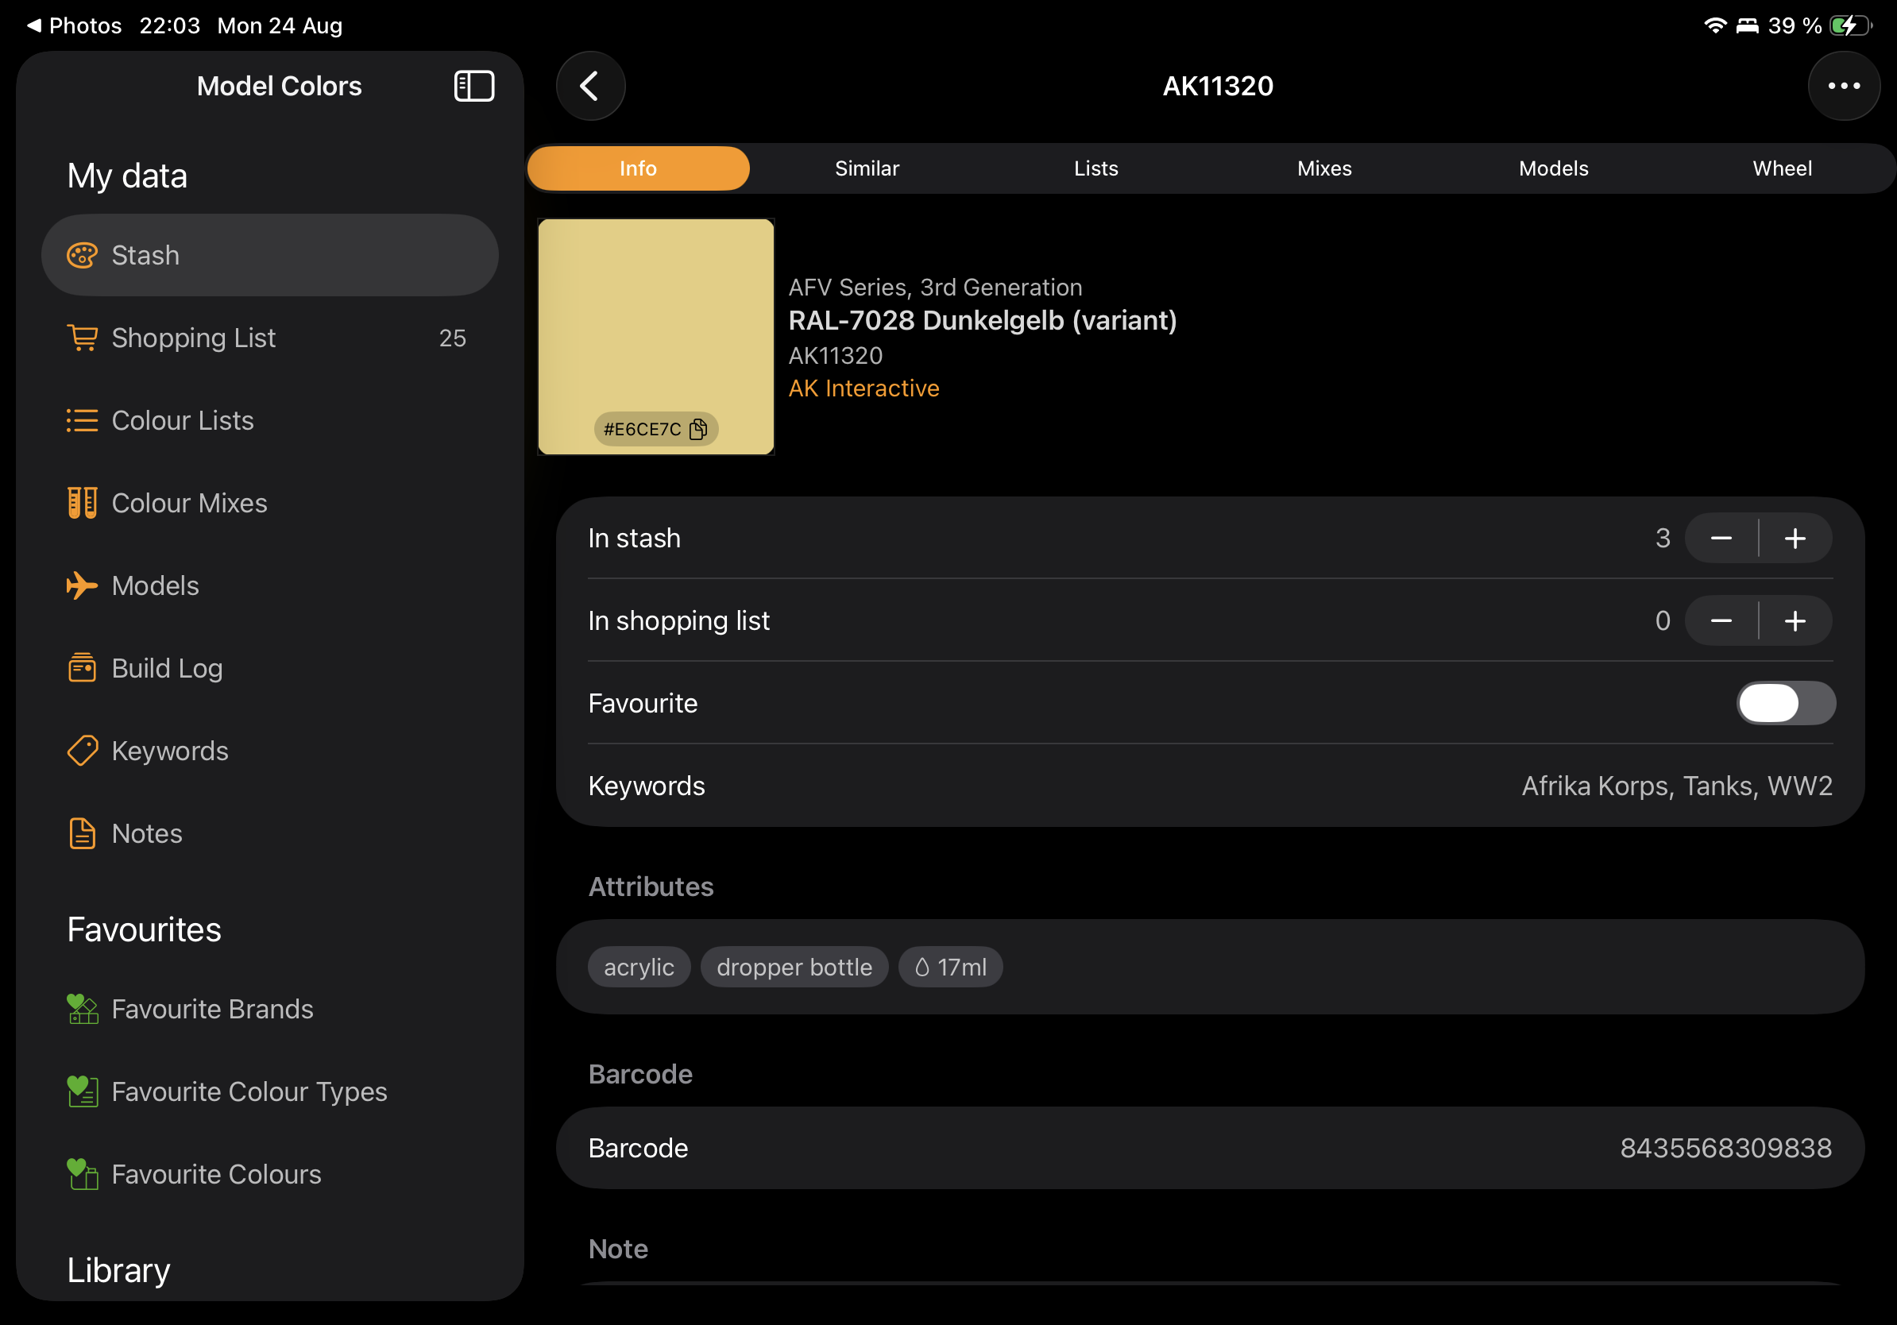Click the Keywords tag icon
Image resolution: width=1897 pixels, height=1325 pixels.
[x=82, y=751]
